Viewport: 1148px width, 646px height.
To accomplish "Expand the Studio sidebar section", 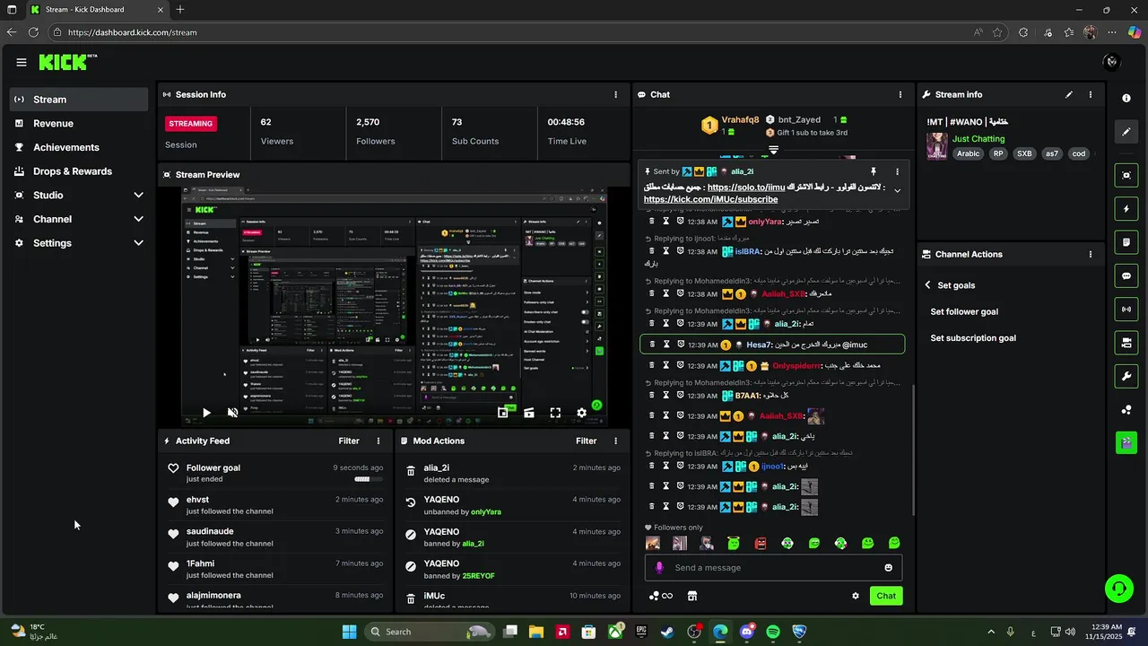I will (138, 195).
